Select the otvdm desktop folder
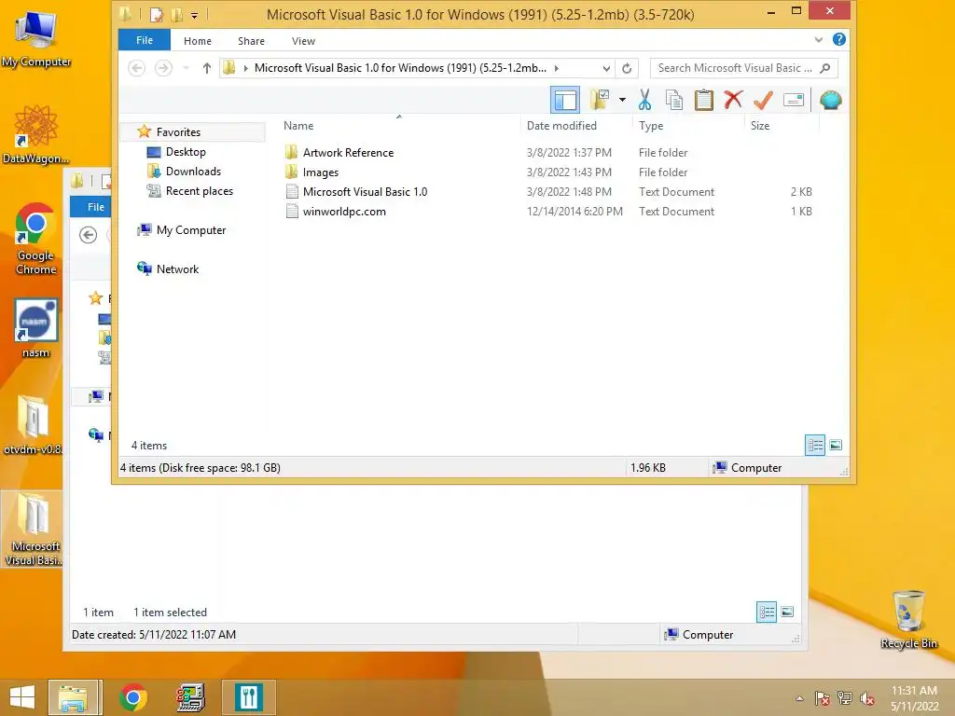The image size is (955, 716). click(x=33, y=425)
